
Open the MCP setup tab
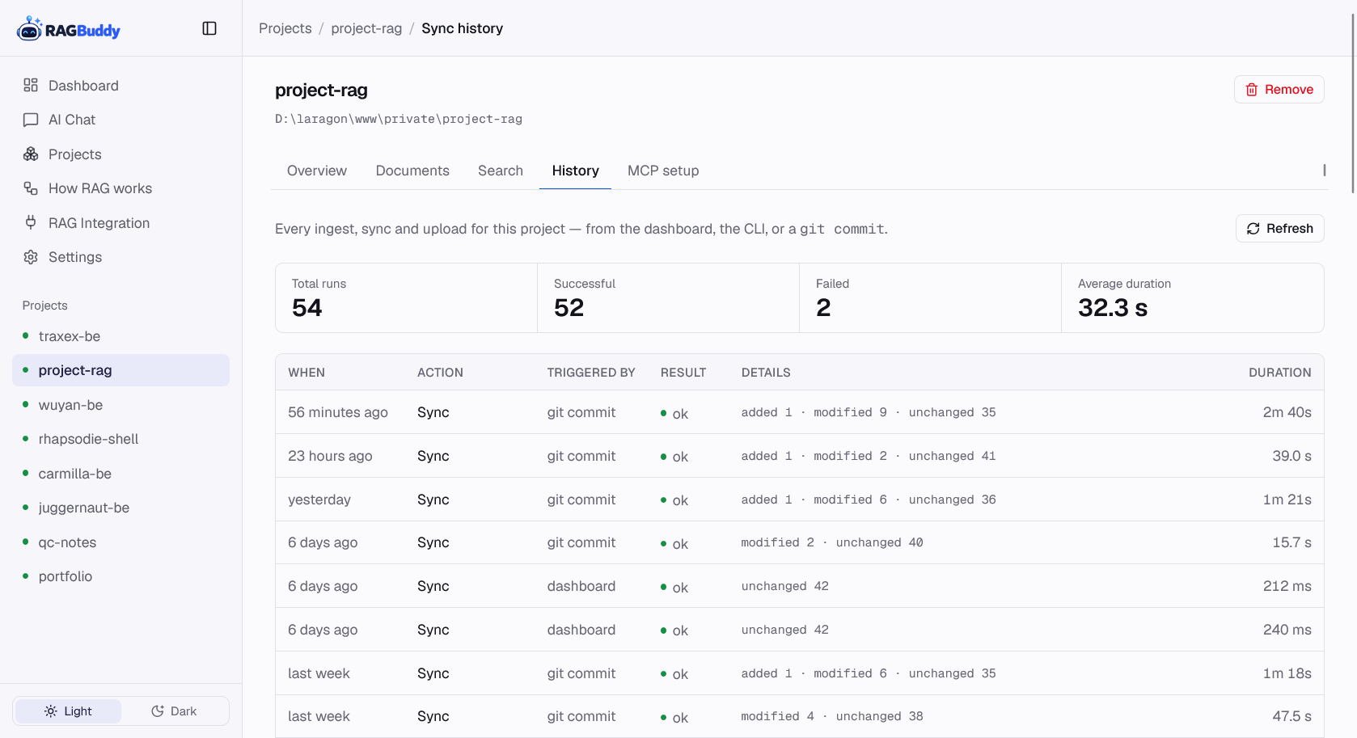pos(663,171)
